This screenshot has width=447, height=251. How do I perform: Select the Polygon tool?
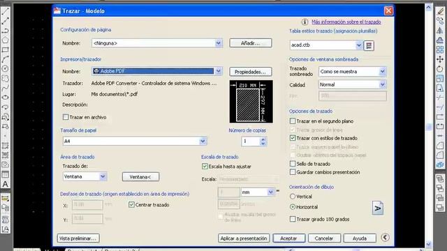[5, 40]
